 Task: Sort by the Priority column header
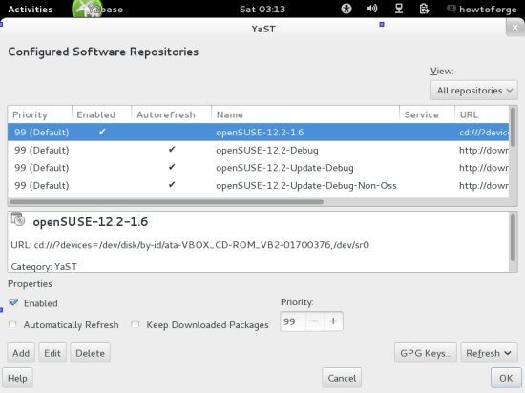coord(40,114)
